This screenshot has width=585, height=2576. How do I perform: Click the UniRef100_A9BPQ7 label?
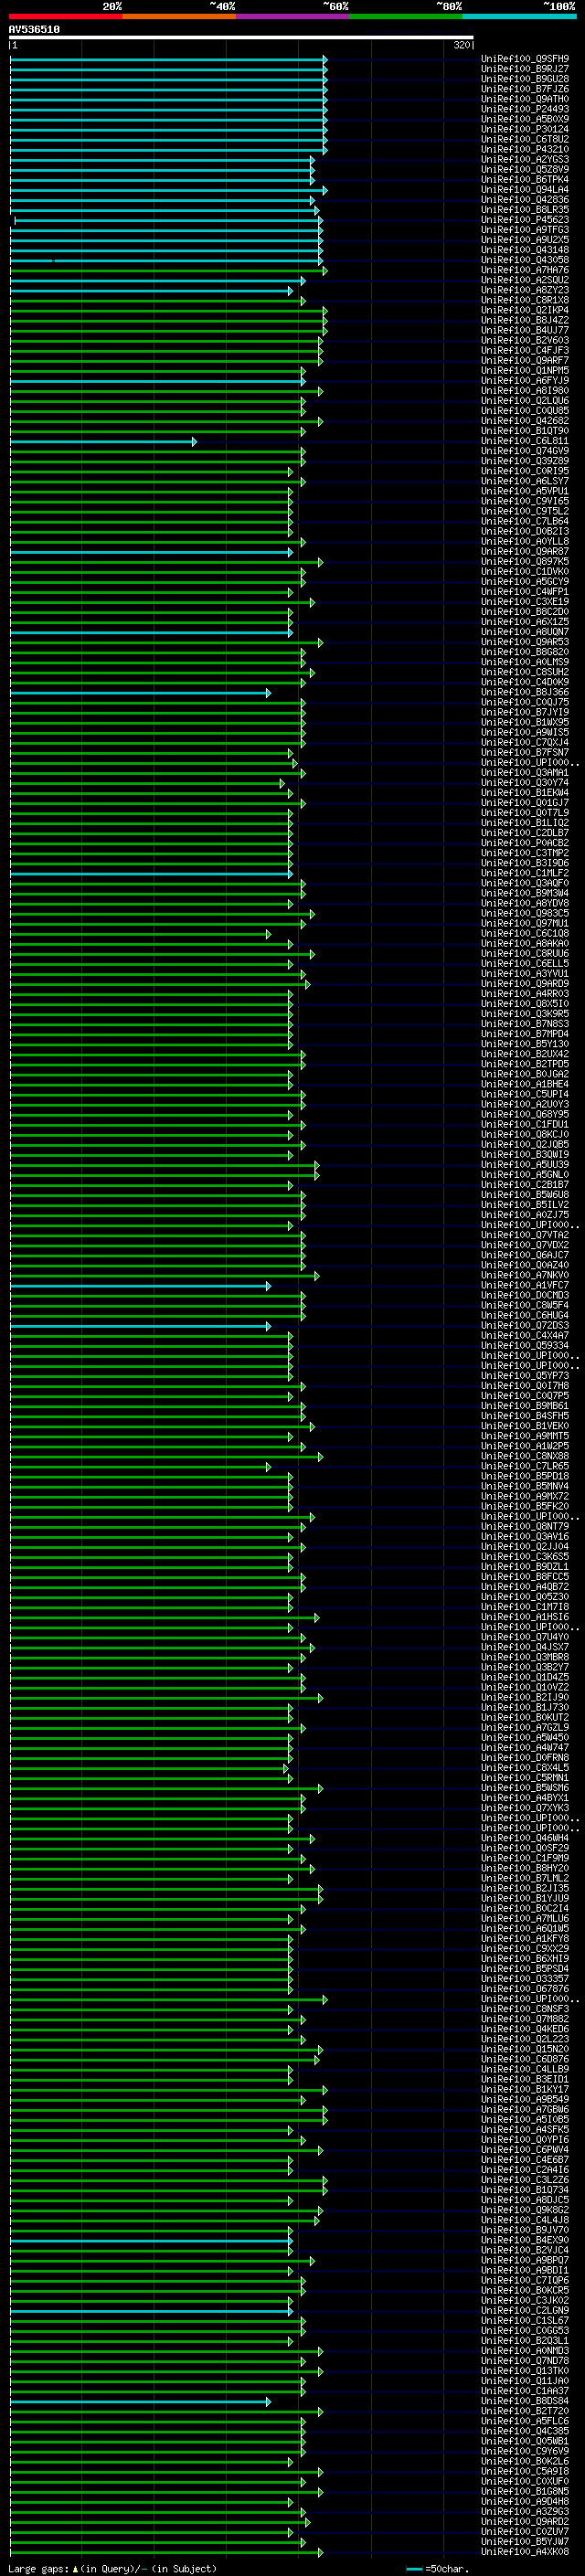click(x=525, y=2261)
